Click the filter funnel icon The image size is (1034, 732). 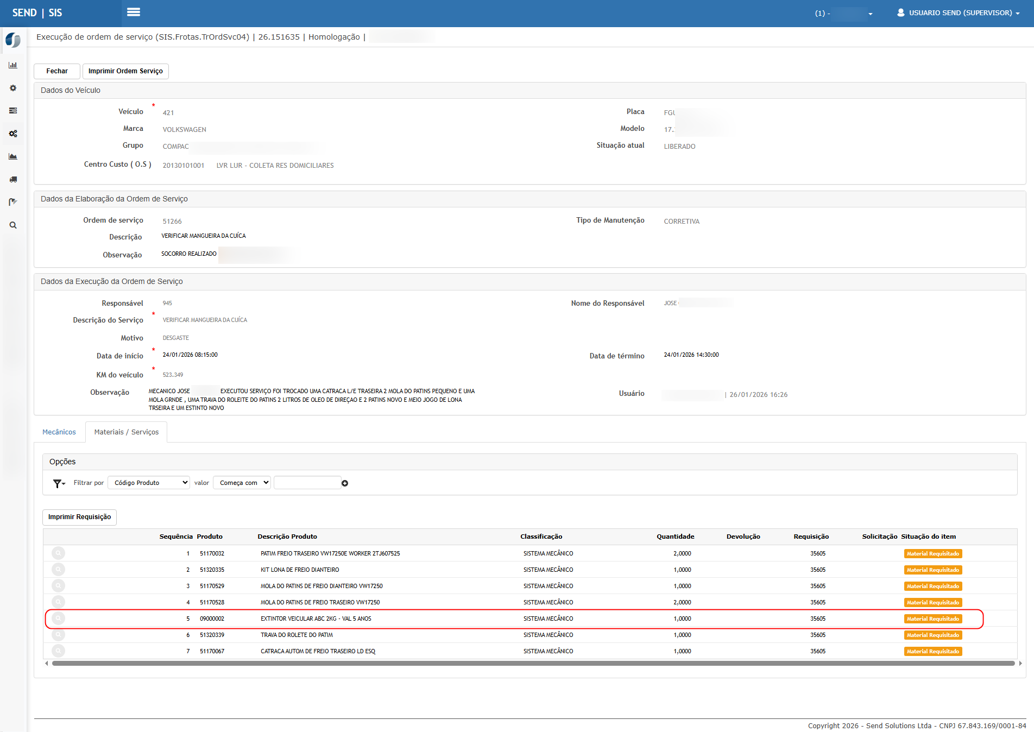click(58, 483)
